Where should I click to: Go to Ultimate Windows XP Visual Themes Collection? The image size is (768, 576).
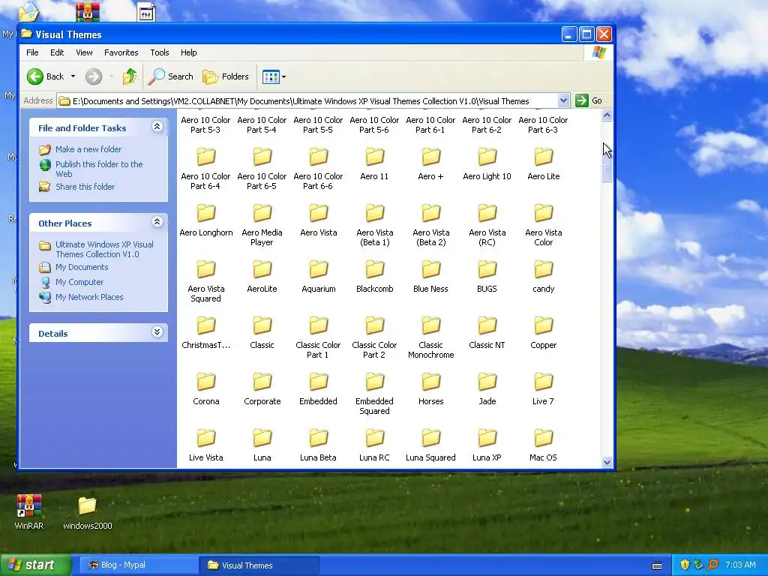point(104,249)
